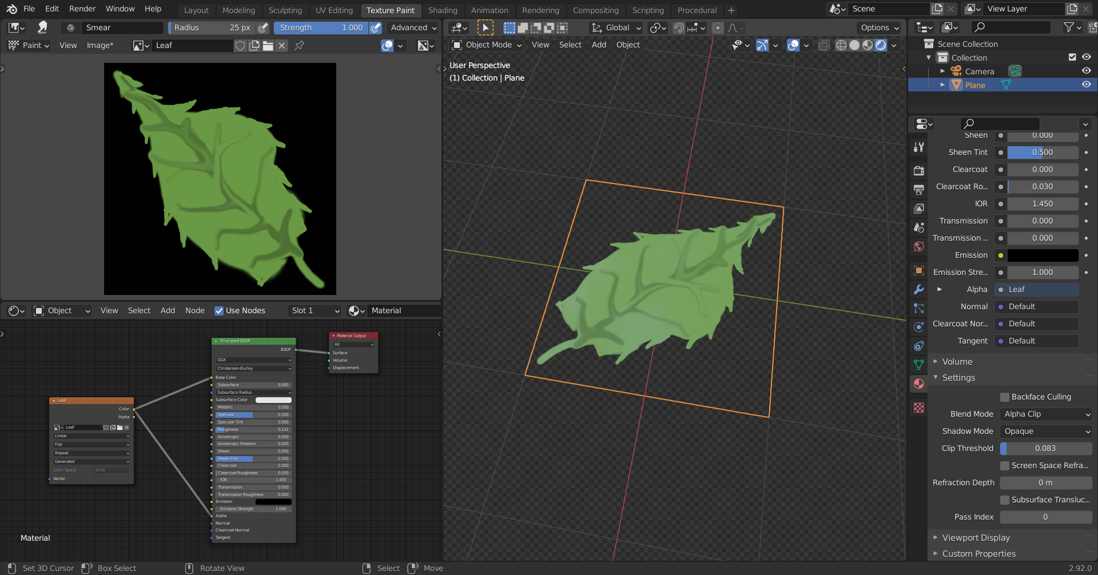Click the Clip Threshold slider
This screenshot has width=1098, height=575.
pos(1045,448)
